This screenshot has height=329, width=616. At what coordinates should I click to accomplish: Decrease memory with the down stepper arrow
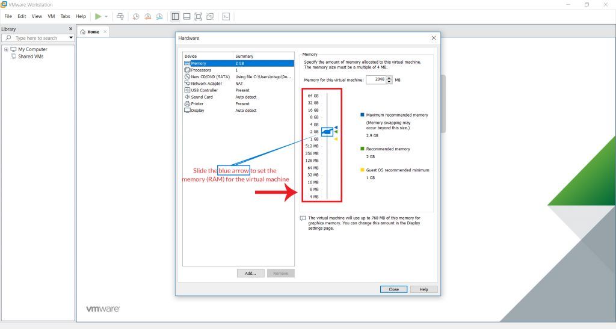(x=389, y=82)
